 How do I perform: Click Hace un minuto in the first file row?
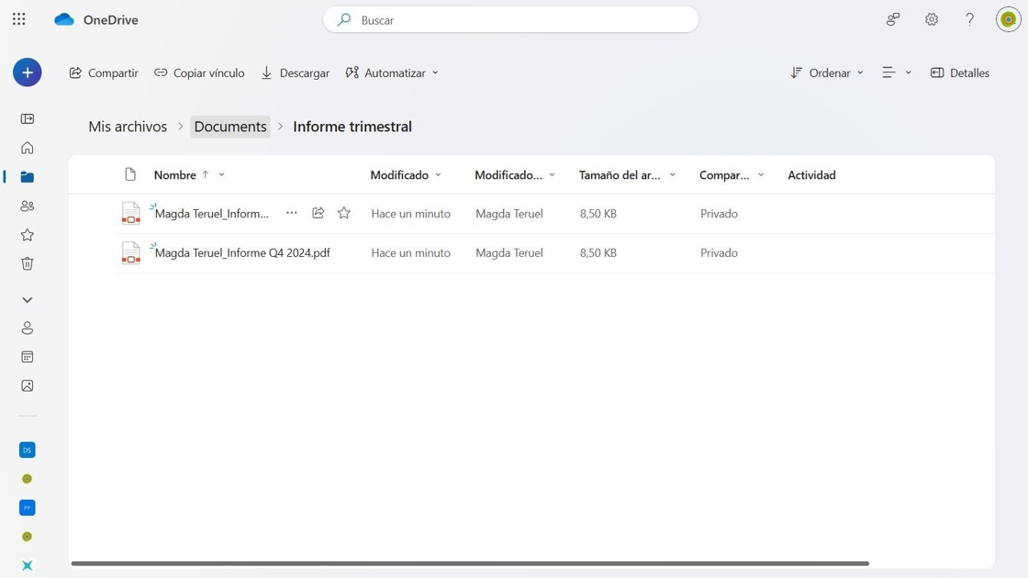[410, 214]
